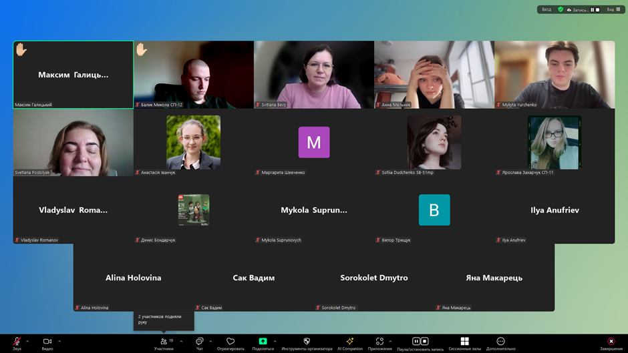Click the green Поделиться share screen icon
The height and width of the screenshot is (353, 628).
click(x=263, y=341)
